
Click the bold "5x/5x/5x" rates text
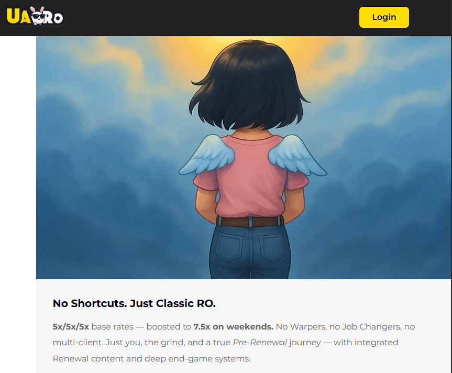[x=71, y=326]
